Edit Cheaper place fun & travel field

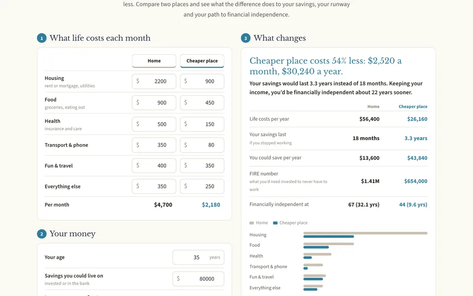pyautogui.click(x=202, y=166)
